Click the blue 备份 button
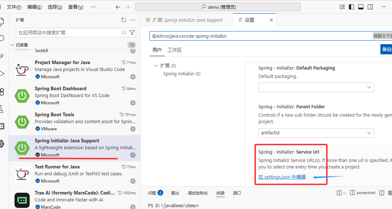 (386, 49)
